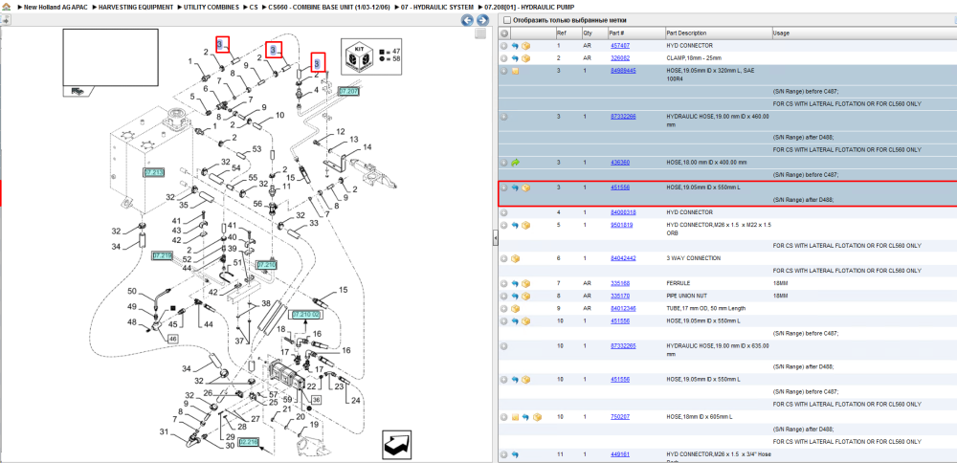Open the New Holland AG APAC breadcrumb
This screenshot has width=957, height=463.
pos(56,7)
